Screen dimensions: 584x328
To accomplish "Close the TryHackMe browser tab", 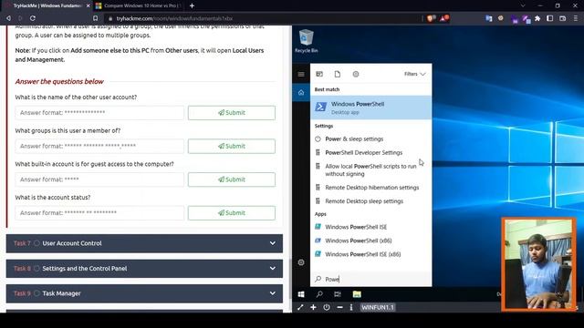I will [x=88, y=5].
